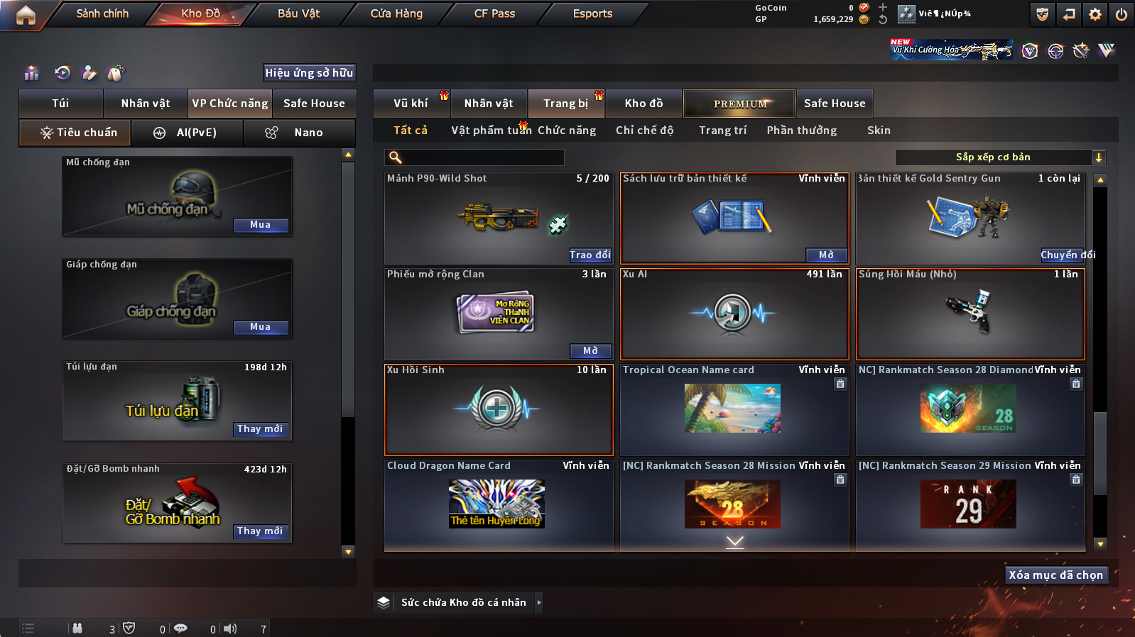The image size is (1135, 637).
Task: Switch loadout mode to Nano
Action: (299, 133)
